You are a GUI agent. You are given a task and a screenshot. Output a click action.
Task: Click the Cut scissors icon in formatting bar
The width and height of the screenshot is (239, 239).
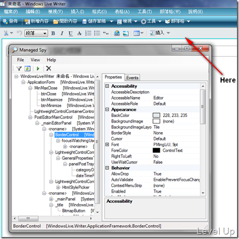pyautogui.click(x=6, y=33)
